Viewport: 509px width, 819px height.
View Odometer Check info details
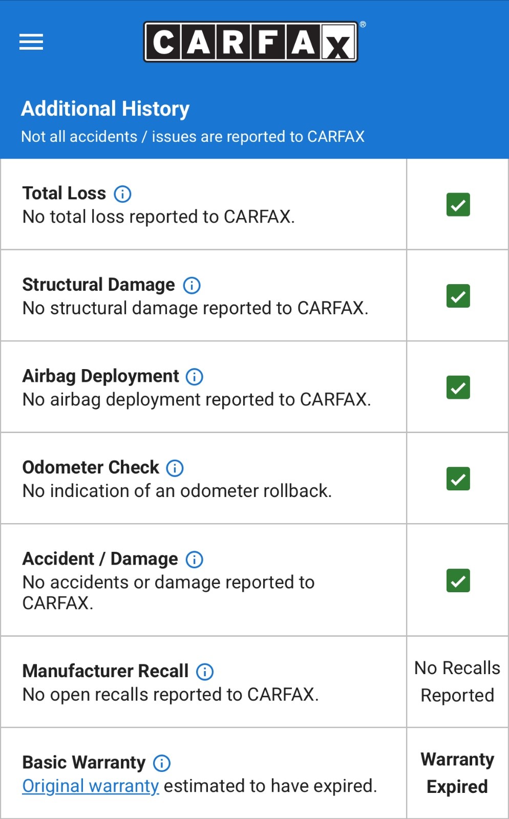point(175,468)
